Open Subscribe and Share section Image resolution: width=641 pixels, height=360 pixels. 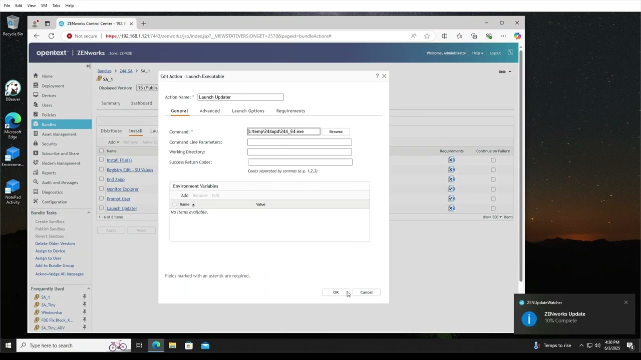click(60, 153)
